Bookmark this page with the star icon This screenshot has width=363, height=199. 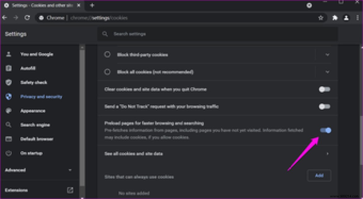pyautogui.click(x=321, y=18)
